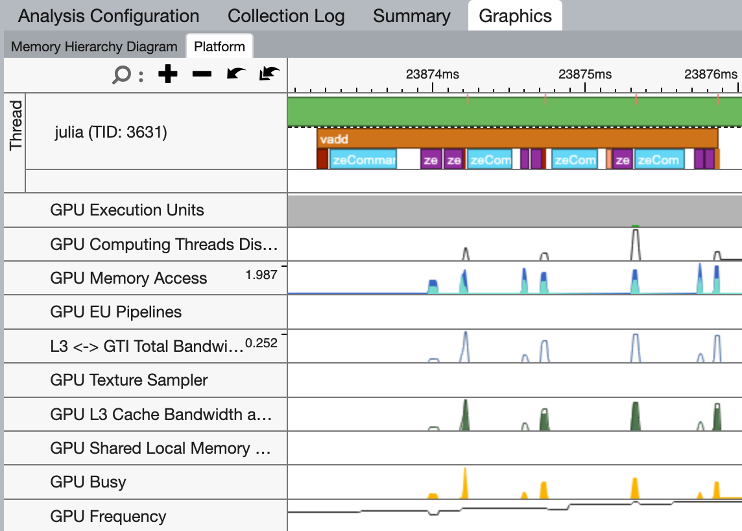The height and width of the screenshot is (531, 742).
Task: Click the GPU Busy row label
Action: pyautogui.click(x=88, y=482)
